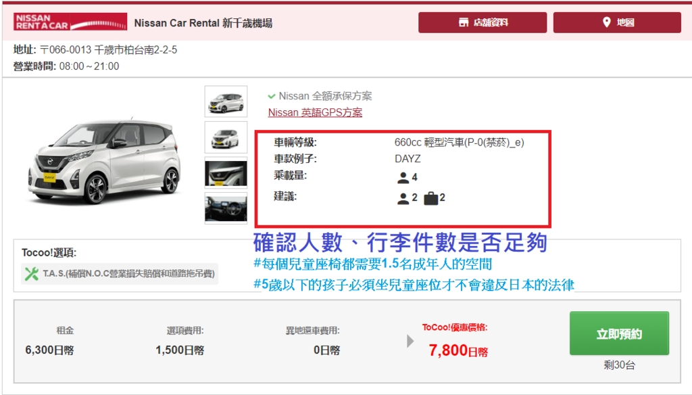Click the DAYZ model example text
The width and height of the screenshot is (692, 395).
point(407,159)
